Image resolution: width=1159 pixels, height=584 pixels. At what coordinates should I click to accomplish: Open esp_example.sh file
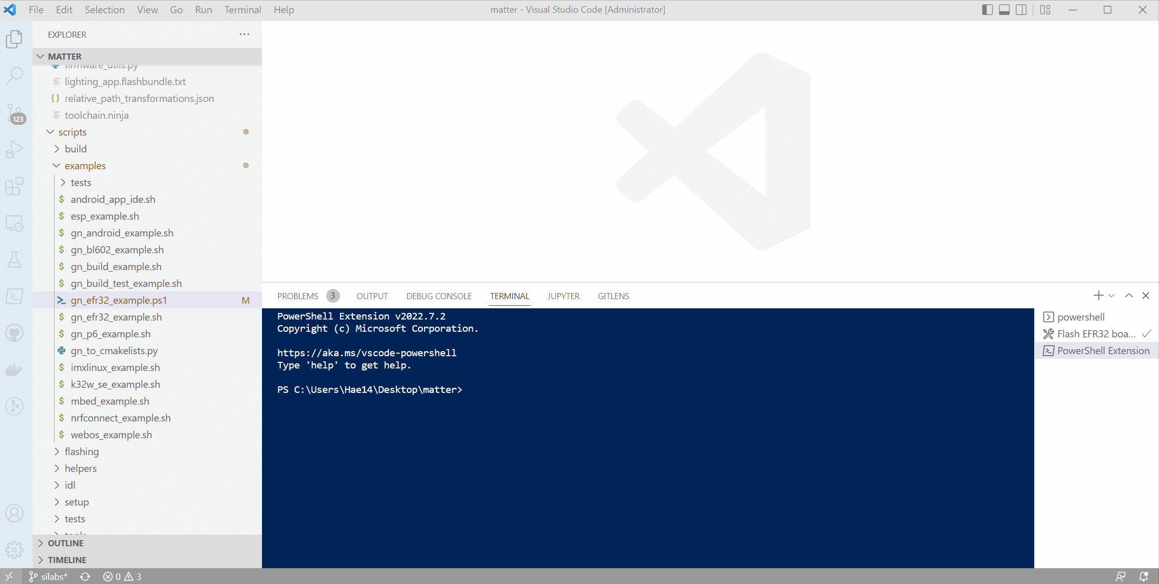(x=147, y=216)
